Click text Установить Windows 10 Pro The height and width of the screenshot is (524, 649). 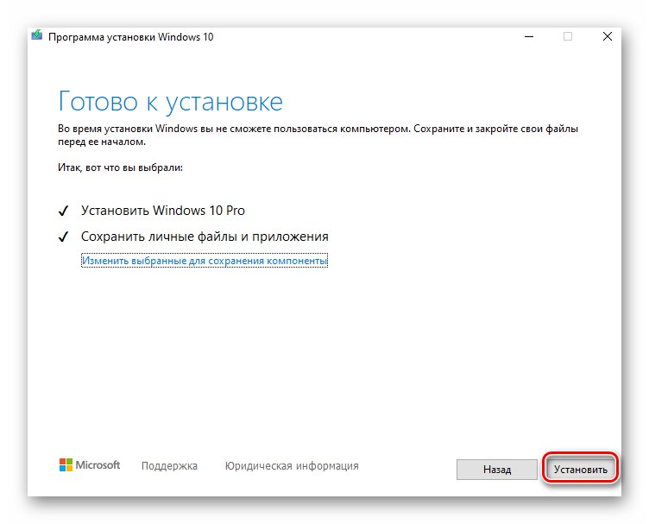tap(163, 211)
